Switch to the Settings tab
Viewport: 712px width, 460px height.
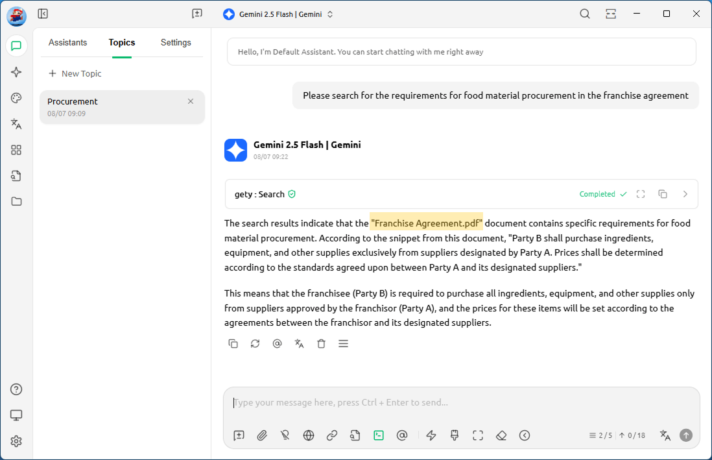tap(176, 42)
